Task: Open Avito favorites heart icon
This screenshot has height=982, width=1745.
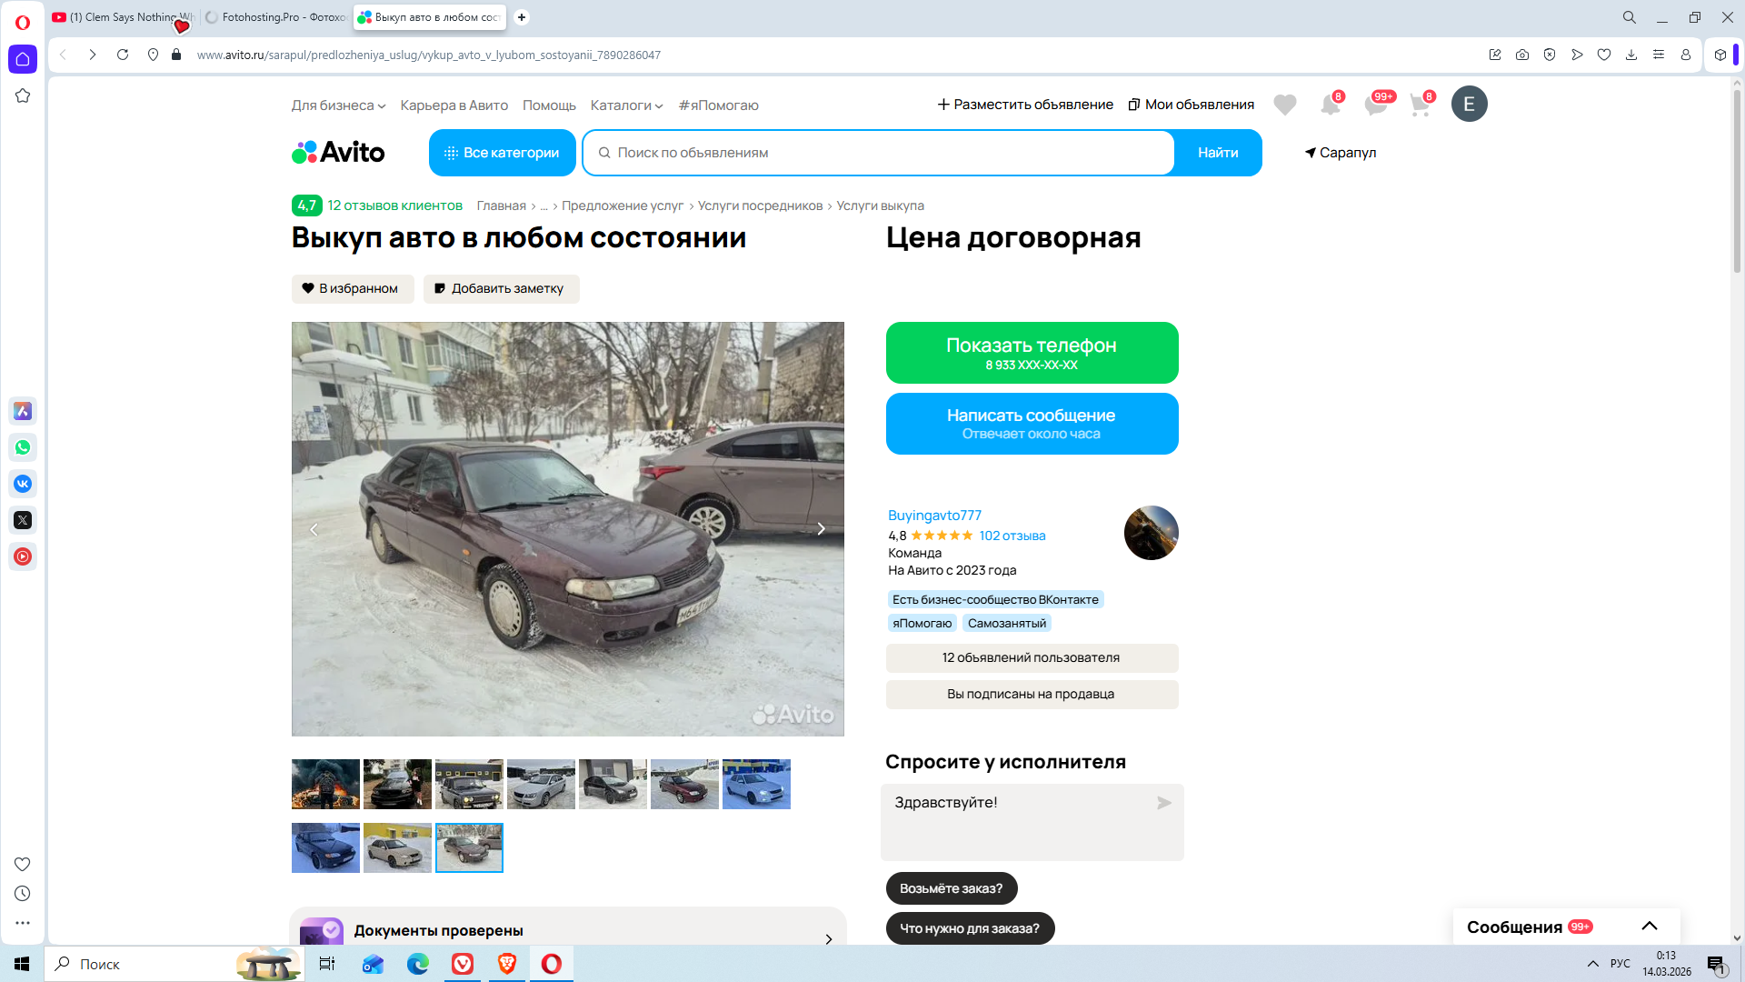Action: (x=1284, y=105)
